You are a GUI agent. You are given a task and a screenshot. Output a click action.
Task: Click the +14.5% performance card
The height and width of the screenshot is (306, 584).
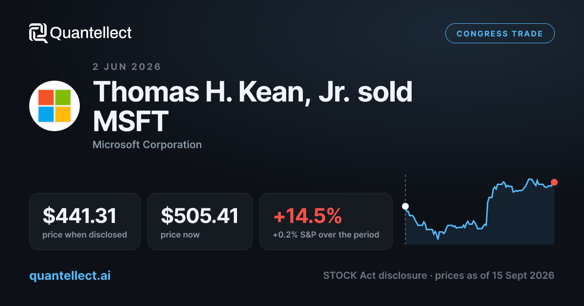point(326,221)
